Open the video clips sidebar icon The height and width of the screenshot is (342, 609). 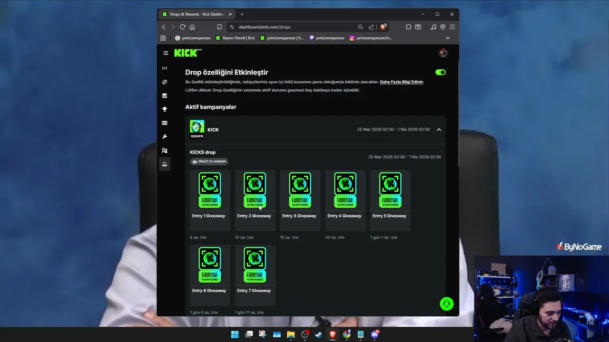coord(165,123)
